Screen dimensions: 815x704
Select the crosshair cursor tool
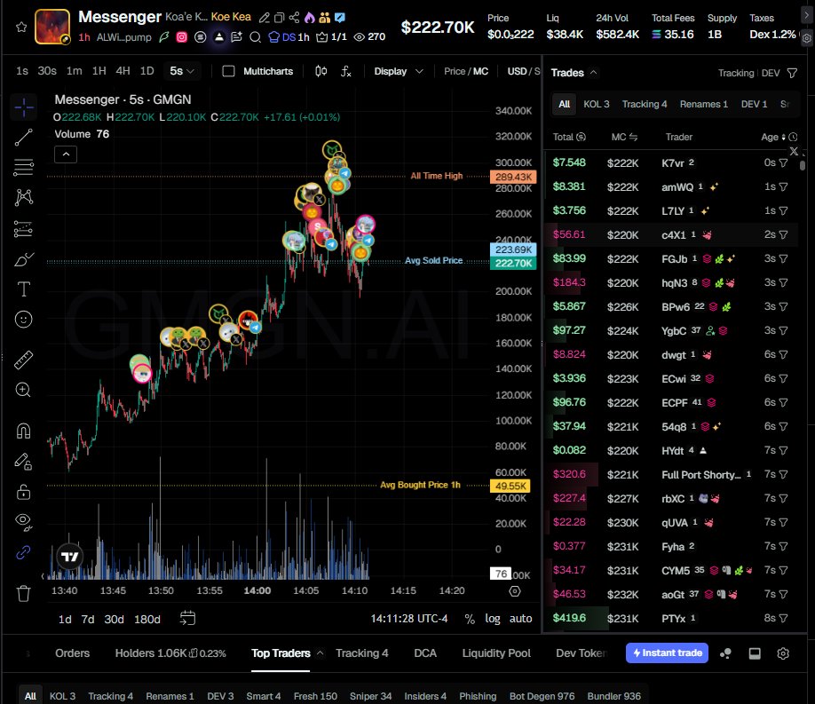23,107
